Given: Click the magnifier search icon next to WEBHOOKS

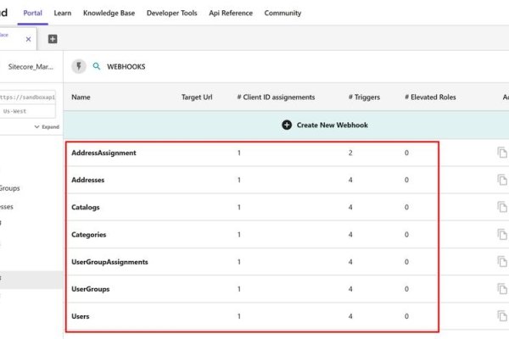Looking at the screenshot, I should point(97,66).
